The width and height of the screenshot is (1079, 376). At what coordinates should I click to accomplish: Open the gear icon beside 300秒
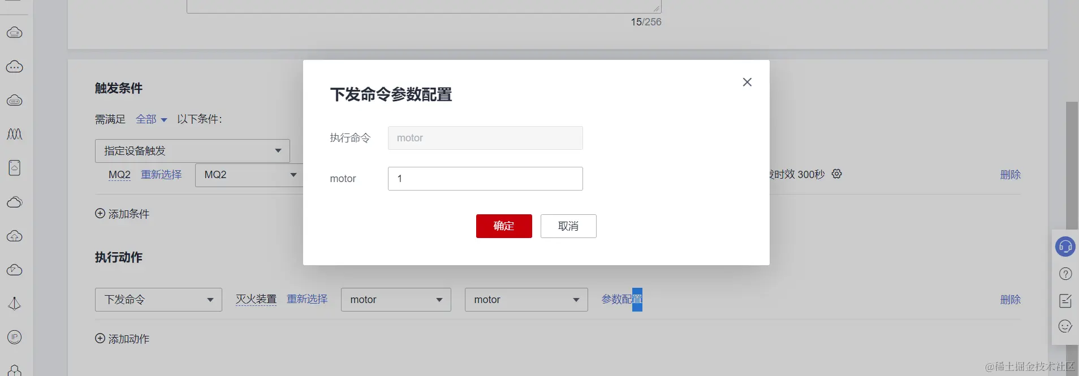coord(837,174)
